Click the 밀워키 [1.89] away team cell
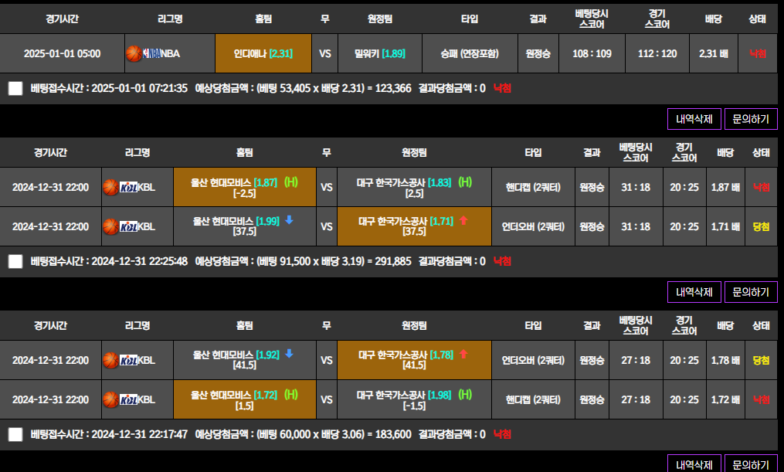 pos(379,53)
